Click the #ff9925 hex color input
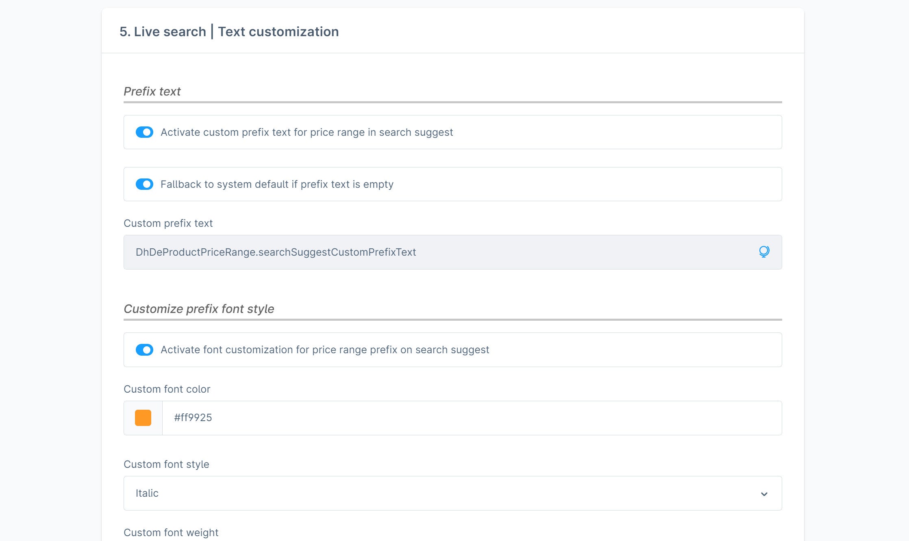Image resolution: width=909 pixels, height=541 pixels. pyautogui.click(x=472, y=418)
